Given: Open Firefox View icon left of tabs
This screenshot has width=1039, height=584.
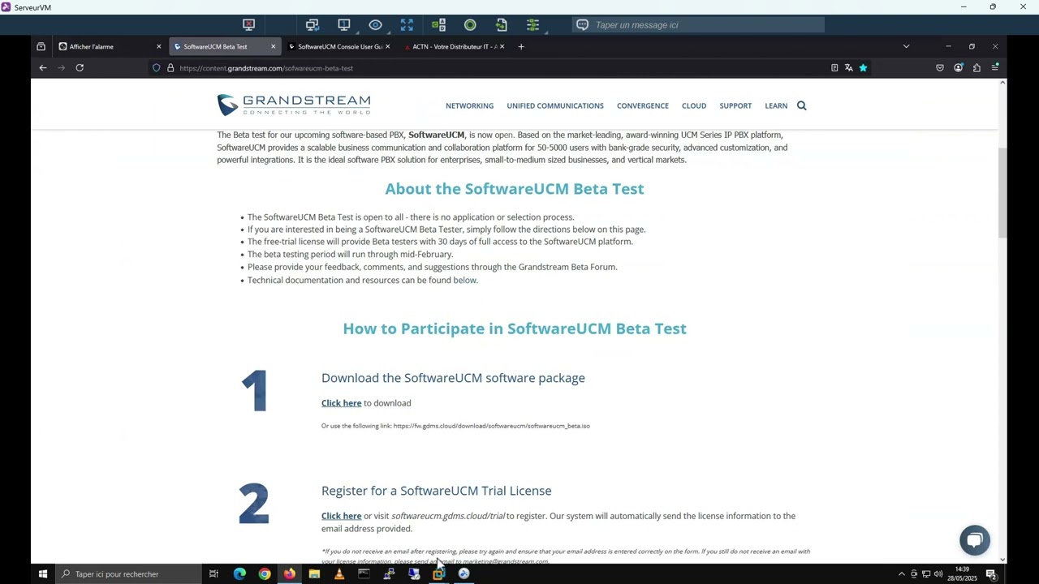Looking at the screenshot, I should [x=41, y=47].
